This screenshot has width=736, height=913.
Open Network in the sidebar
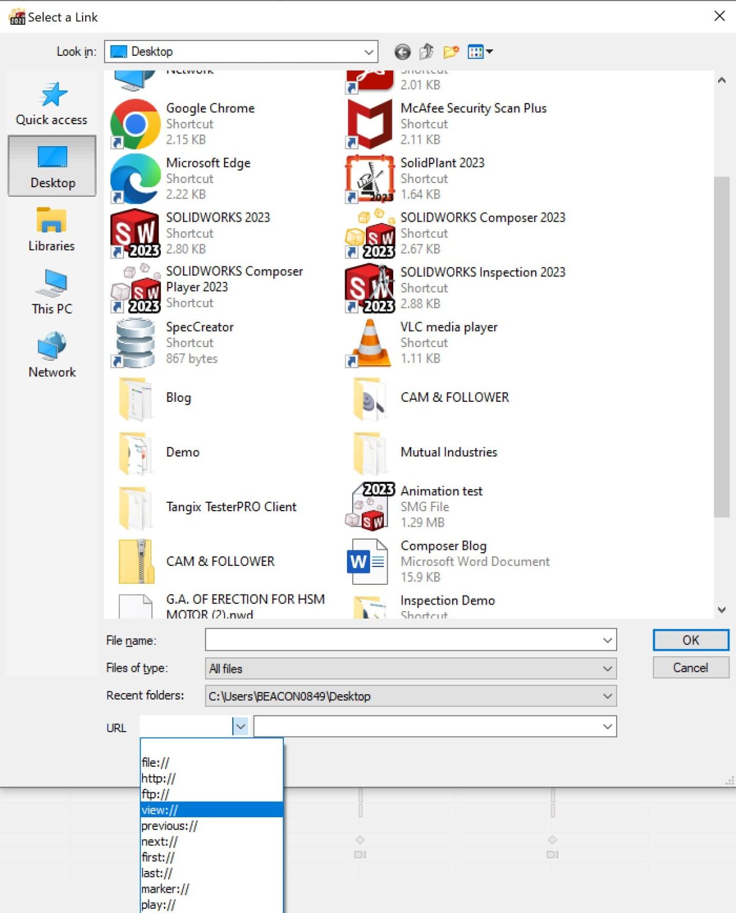[52, 355]
